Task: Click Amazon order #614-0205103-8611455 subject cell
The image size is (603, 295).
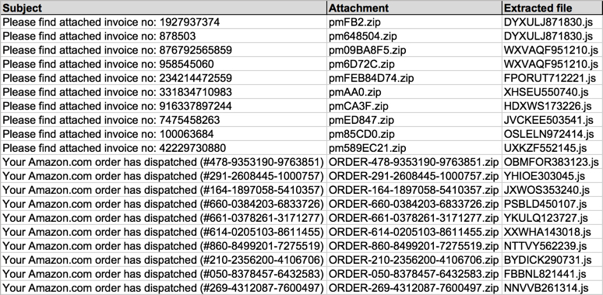Action: click(164, 232)
